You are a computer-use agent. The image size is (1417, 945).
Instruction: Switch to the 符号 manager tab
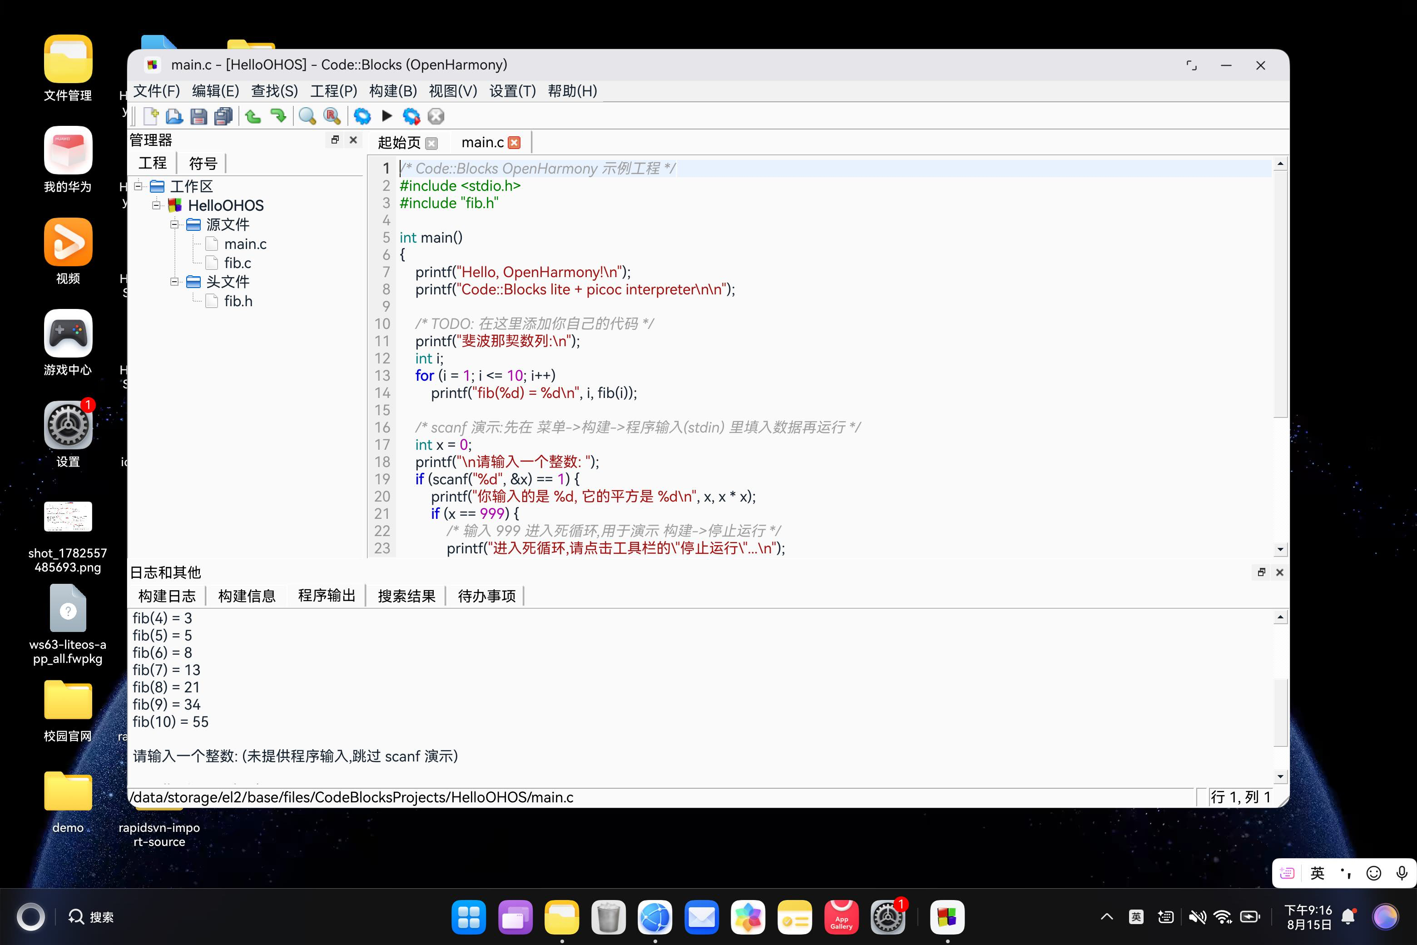pos(203,163)
